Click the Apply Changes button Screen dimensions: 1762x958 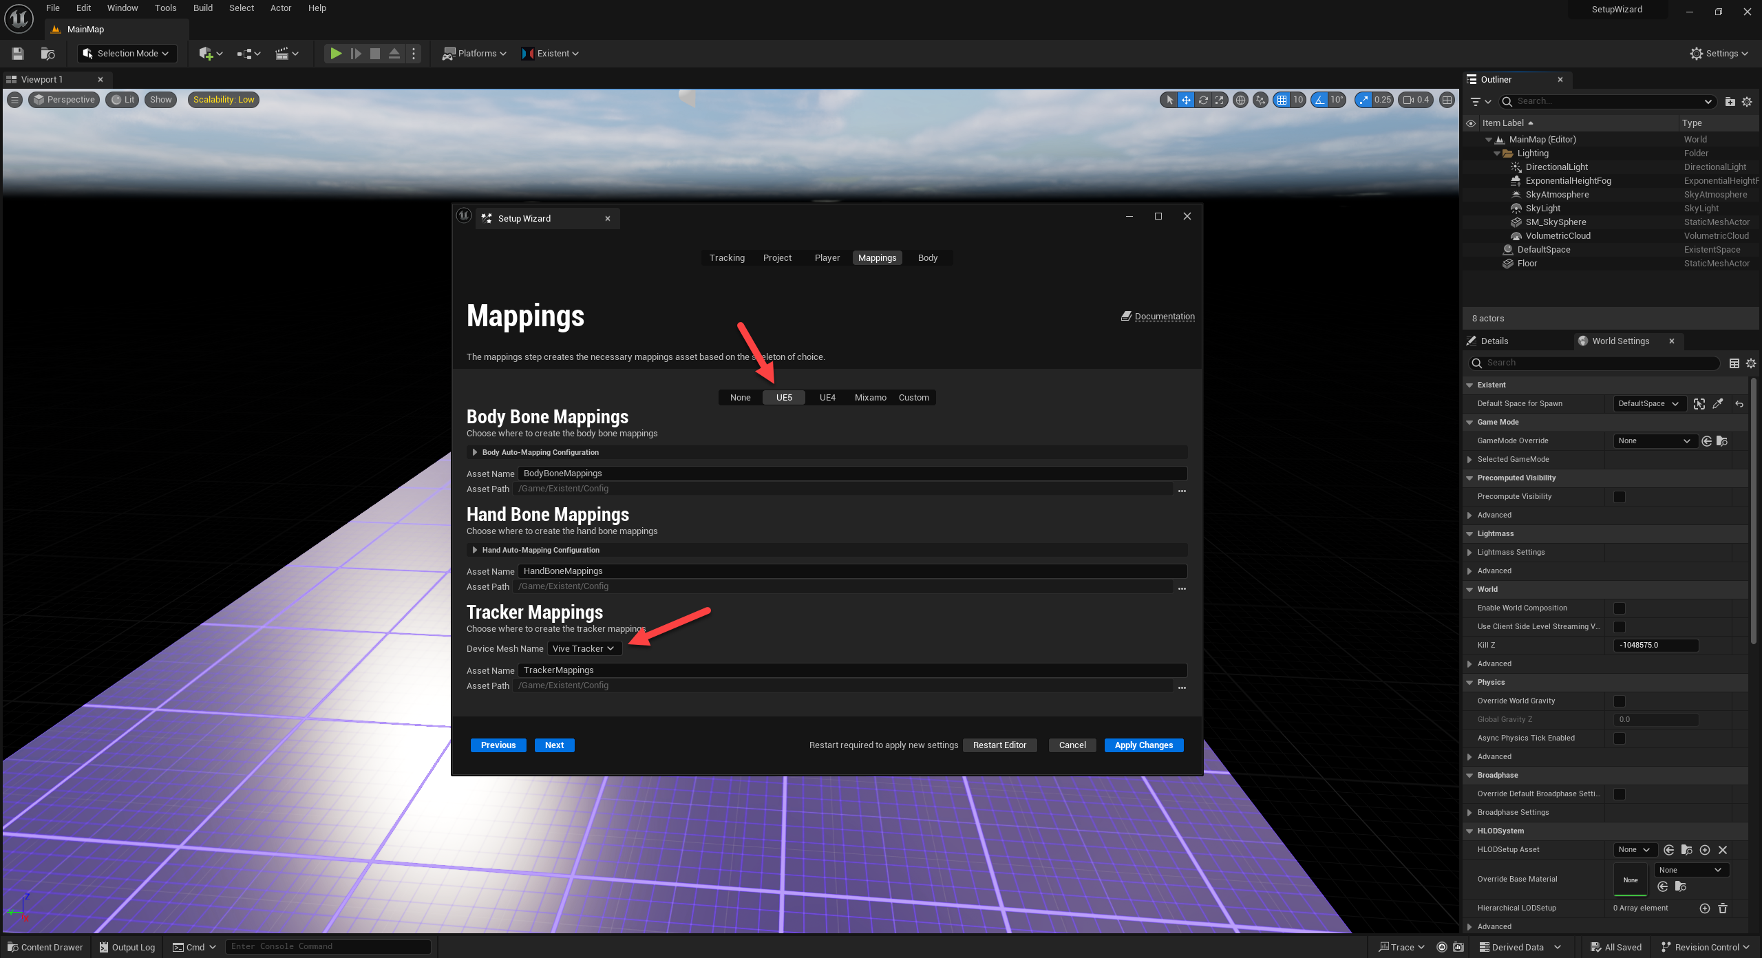[x=1143, y=745]
